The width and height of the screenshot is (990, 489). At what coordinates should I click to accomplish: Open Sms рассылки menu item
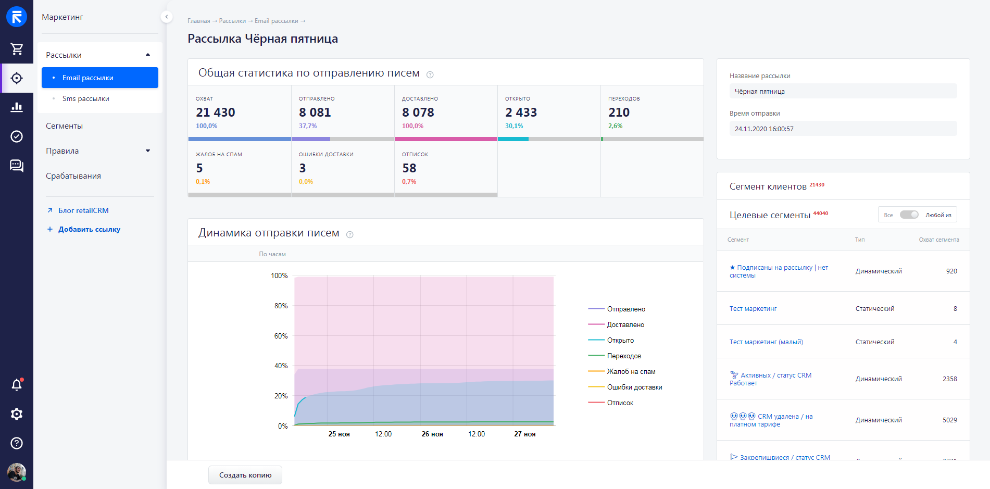[x=86, y=98]
